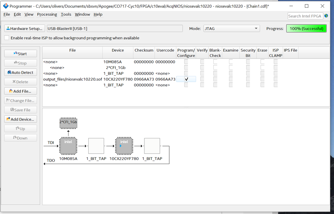The height and width of the screenshot is (214, 334).
Task: Click the 10M08SA chip icon in chain diagram
Action: coord(68,146)
